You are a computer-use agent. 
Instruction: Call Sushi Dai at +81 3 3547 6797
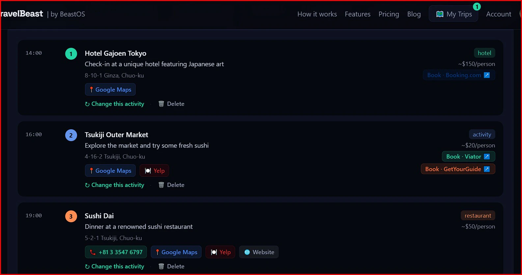click(116, 252)
